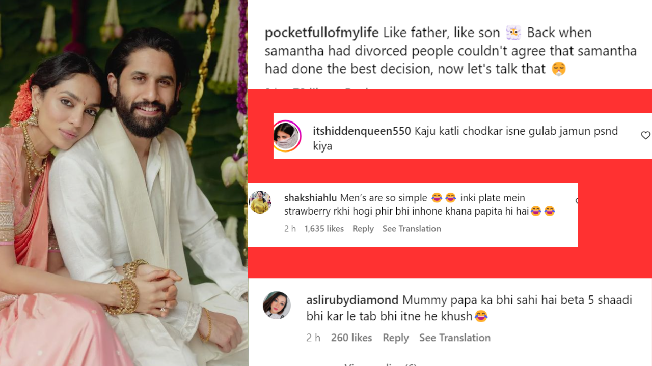Open itshiddenqueen550's story ring profile picture
Image resolution: width=652 pixels, height=366 pixels.
point(287,136)
